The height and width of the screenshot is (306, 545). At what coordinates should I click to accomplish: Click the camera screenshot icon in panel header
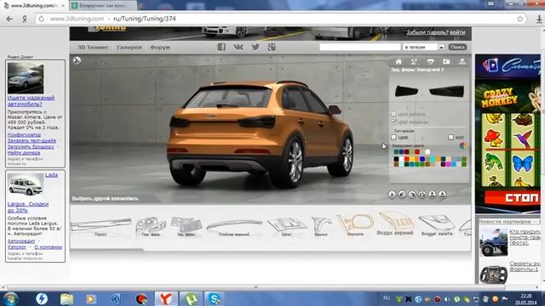click(446, 62)
